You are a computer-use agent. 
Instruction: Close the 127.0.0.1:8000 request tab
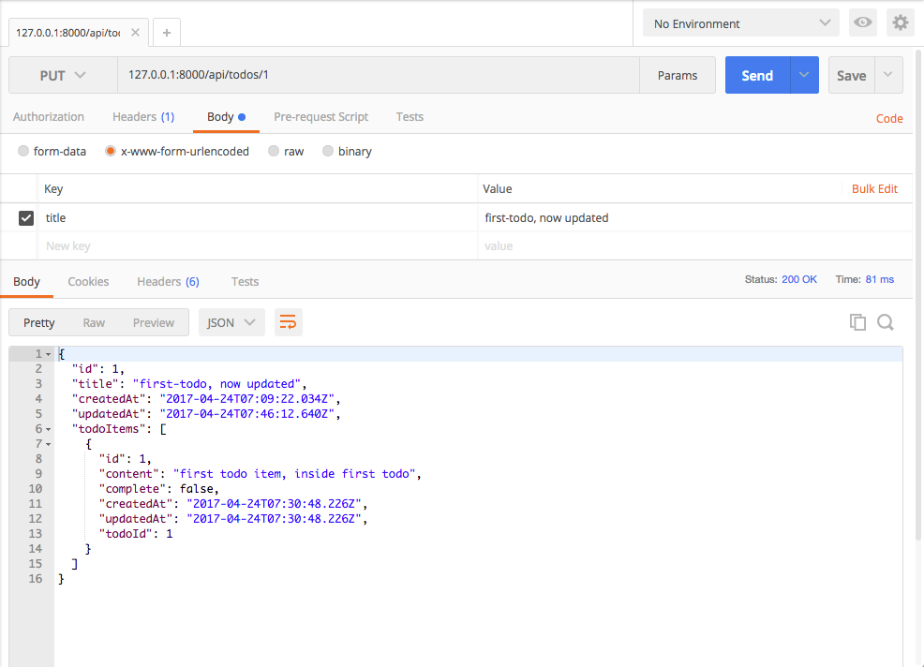(x=135, y=33)
